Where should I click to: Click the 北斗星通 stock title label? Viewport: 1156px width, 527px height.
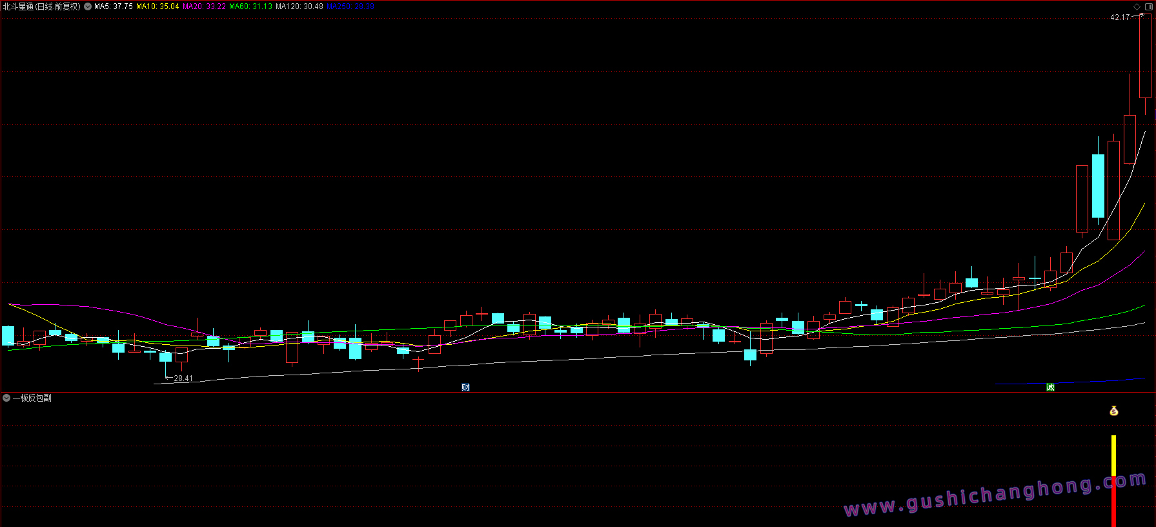[41, 6]
